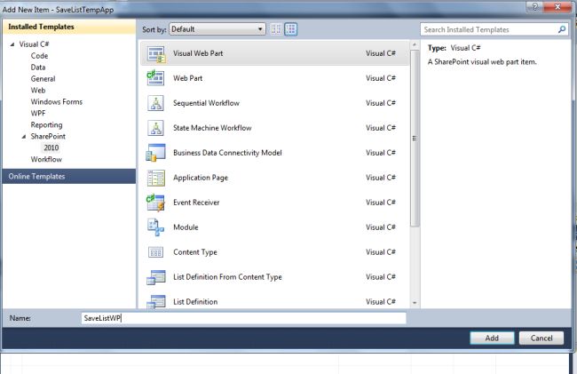Select the Reporting category

47,124
